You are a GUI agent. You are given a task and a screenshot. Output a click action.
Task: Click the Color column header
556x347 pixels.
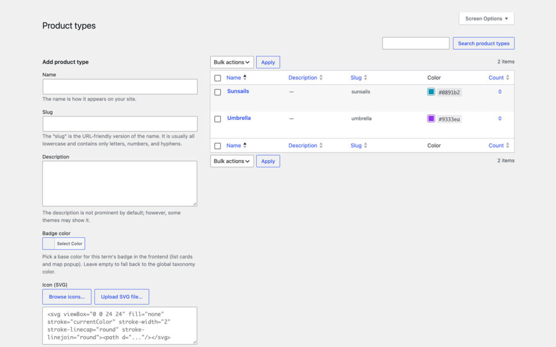click(434, 78)
